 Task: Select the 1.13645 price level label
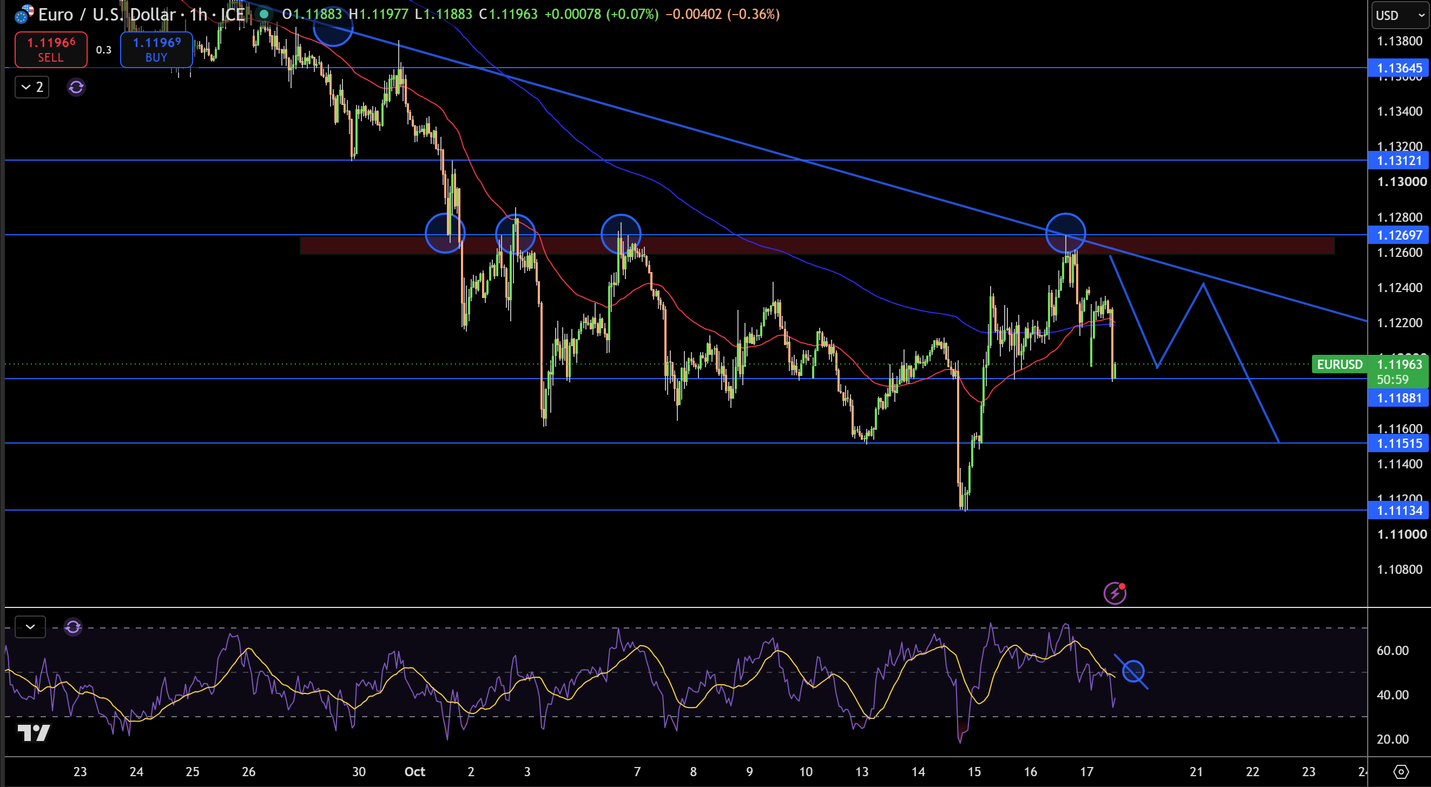click(x=1398, y=68)
